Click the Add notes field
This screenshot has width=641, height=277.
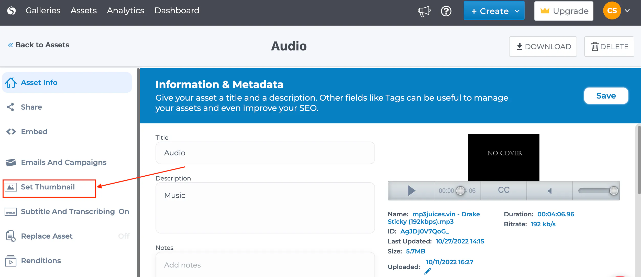click(x=265, y=265)
